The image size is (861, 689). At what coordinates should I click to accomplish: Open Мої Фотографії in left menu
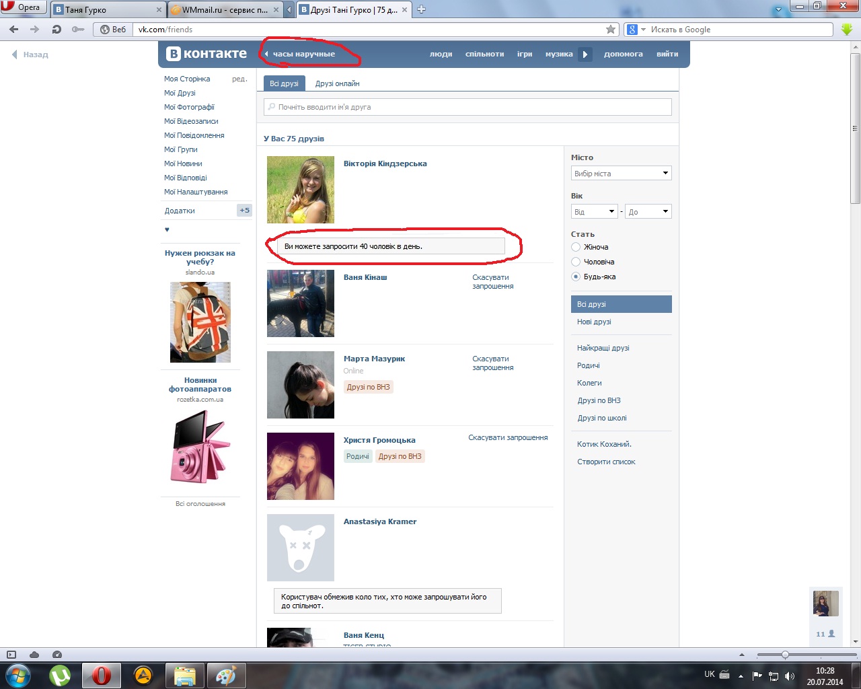coord(190,107)
